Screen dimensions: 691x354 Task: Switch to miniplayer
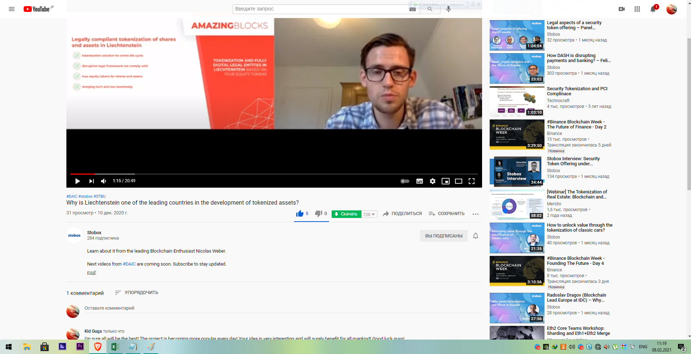click(446, 181)
